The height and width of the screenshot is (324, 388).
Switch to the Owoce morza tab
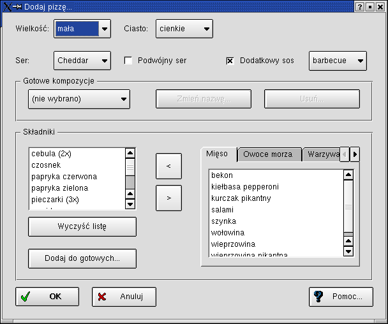tap(268, 154)
